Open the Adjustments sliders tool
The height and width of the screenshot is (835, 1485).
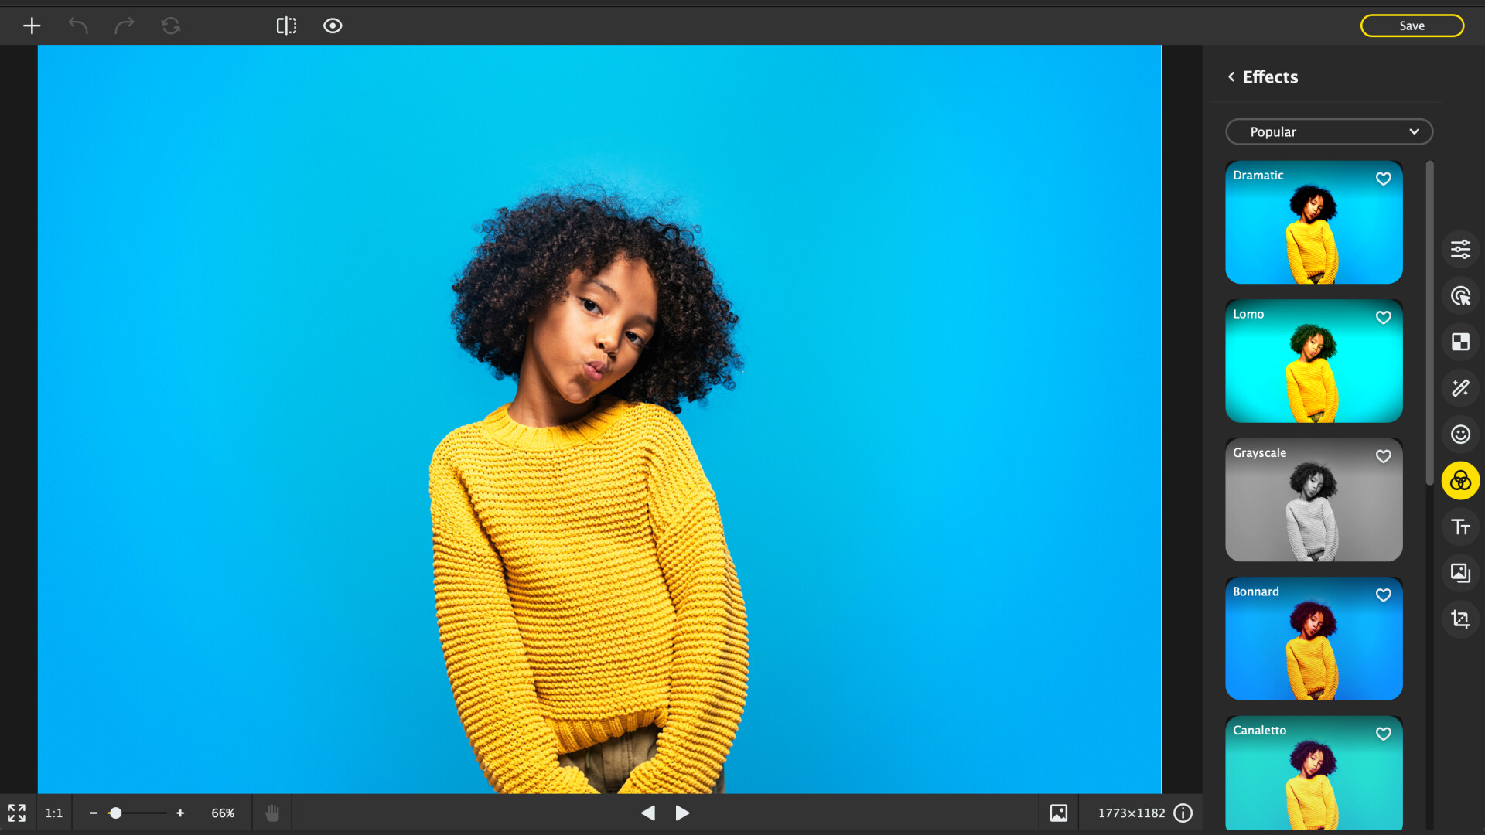click(1460, 249)
